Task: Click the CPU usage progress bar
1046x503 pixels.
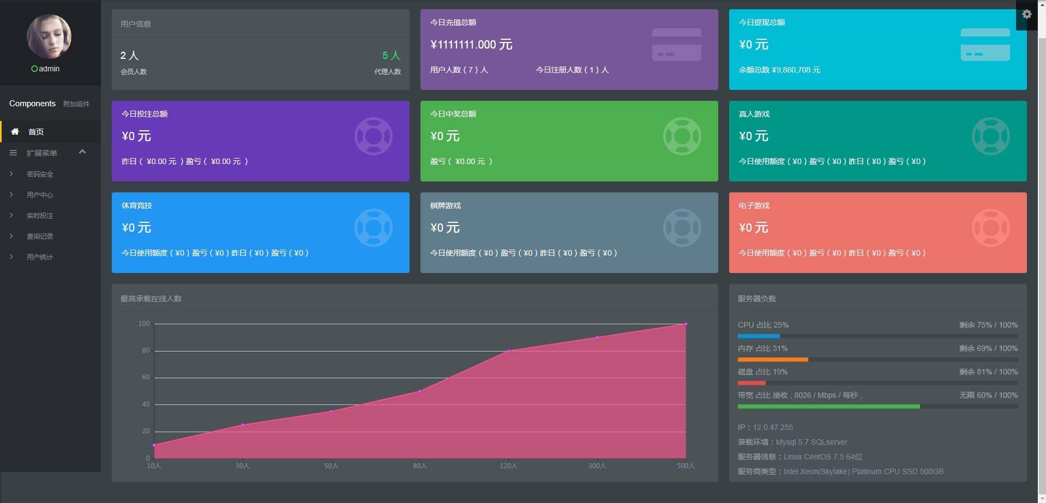Action: (877, 336)
